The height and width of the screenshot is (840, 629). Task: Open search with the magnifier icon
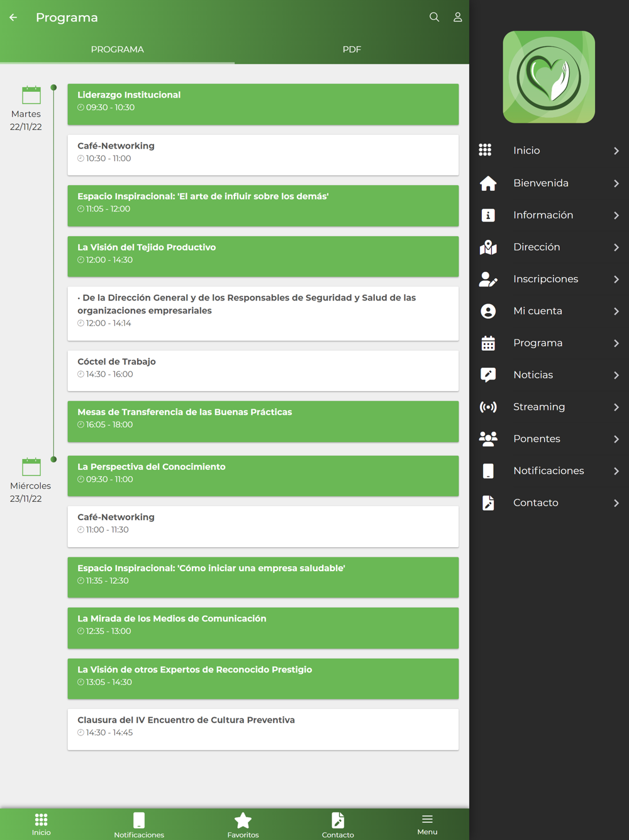(x=434, y=17)
